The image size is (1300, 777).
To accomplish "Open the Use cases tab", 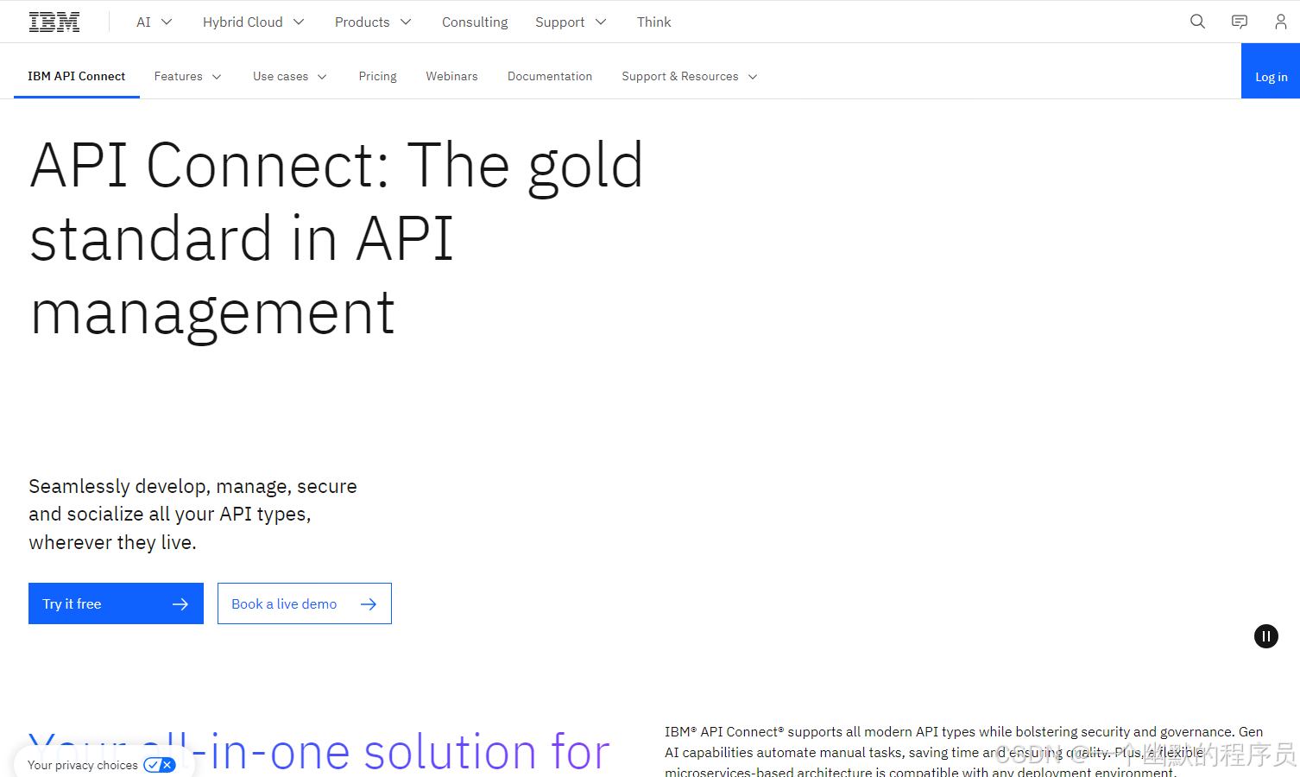I will [290, 76].
